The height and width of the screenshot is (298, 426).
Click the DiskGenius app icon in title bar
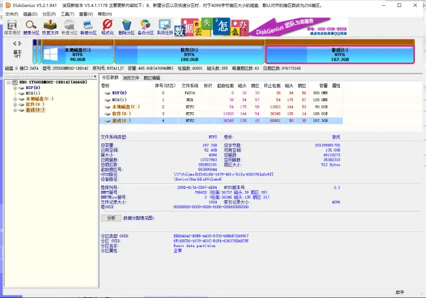(8, 5)
